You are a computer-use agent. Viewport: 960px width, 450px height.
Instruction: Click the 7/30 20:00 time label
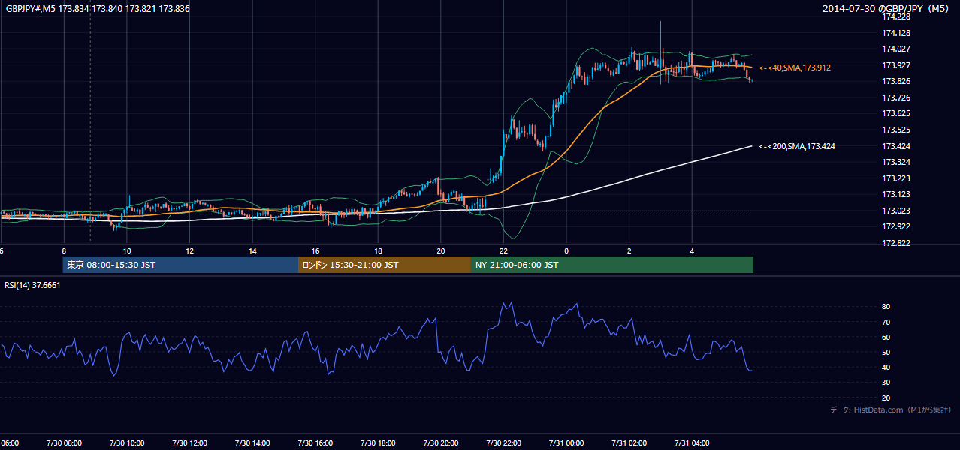pyautogui.click(x=440, y=443)
